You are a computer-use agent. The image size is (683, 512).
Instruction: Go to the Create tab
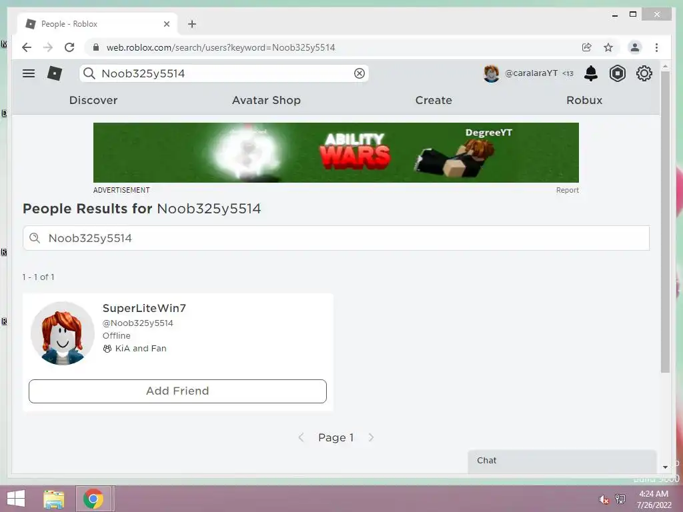pos(434,100)
